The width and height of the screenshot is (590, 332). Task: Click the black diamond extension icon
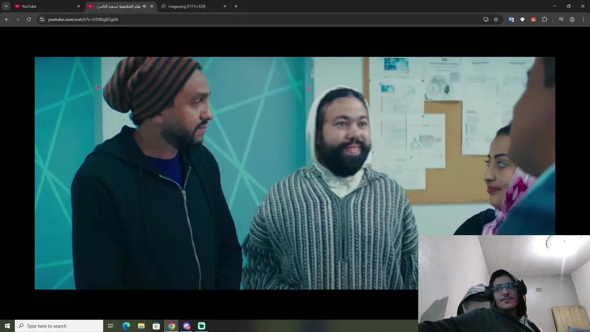coord(522,19)
